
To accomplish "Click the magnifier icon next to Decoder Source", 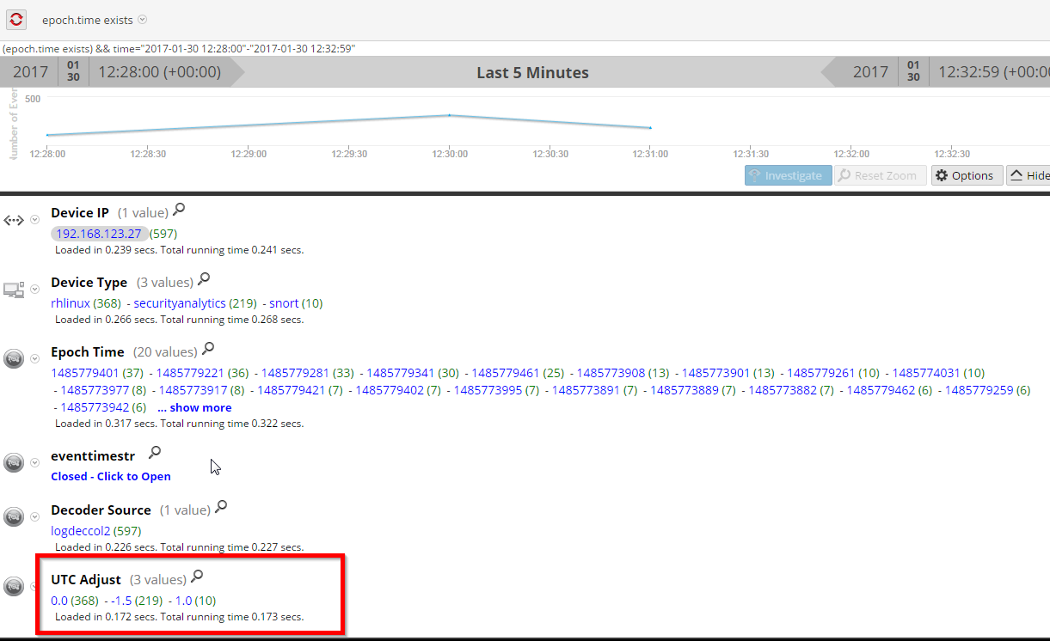I will [x=221, y=508].
